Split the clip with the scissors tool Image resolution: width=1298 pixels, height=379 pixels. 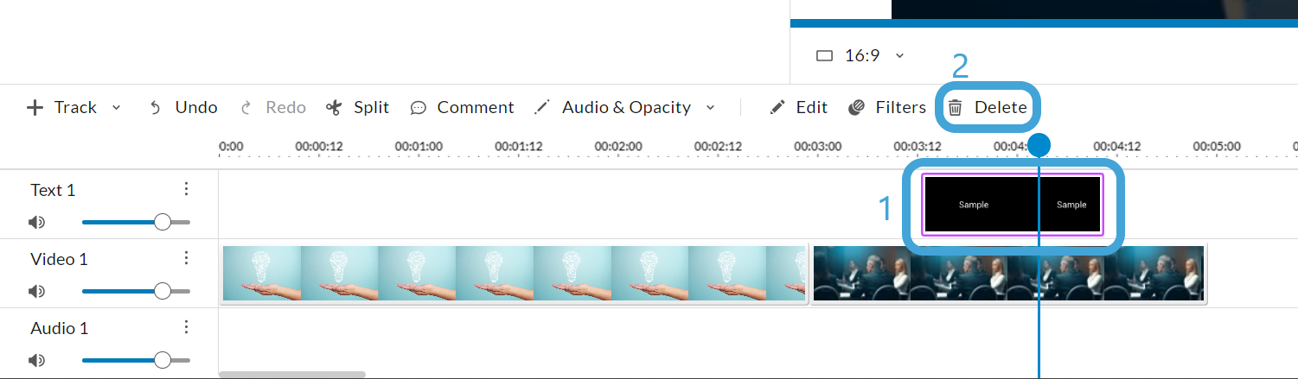pyautogui.click(x=357, y=108)
